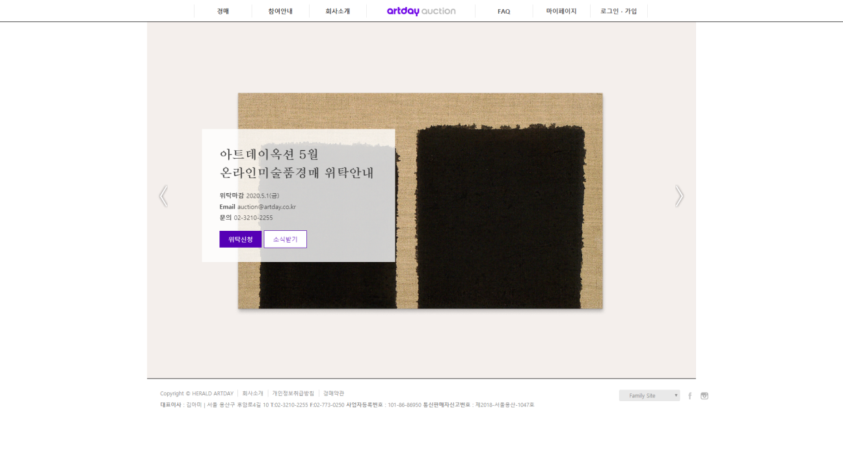Open the 회사소개 navigation menu
Screen dimensions: 843x474
[x=337, y=10]
